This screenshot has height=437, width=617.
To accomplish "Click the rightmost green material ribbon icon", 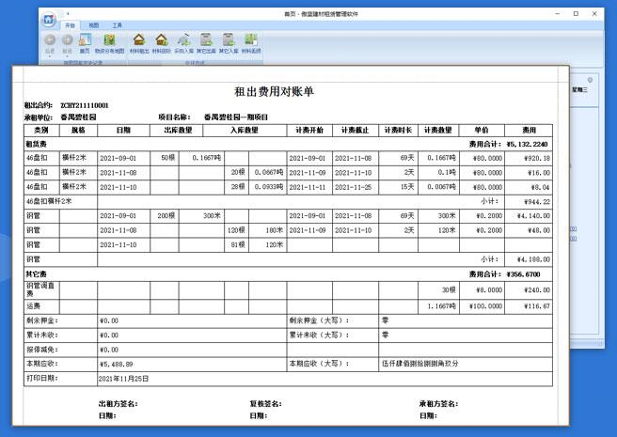I will (251, 40).
